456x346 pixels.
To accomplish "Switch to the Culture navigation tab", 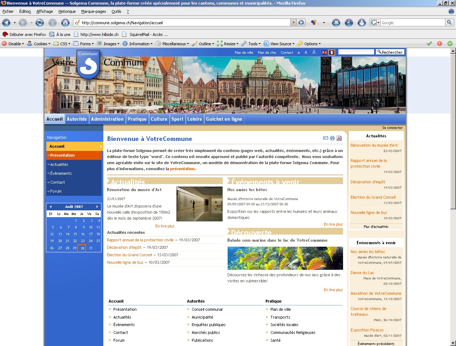I will click(159, 119).
